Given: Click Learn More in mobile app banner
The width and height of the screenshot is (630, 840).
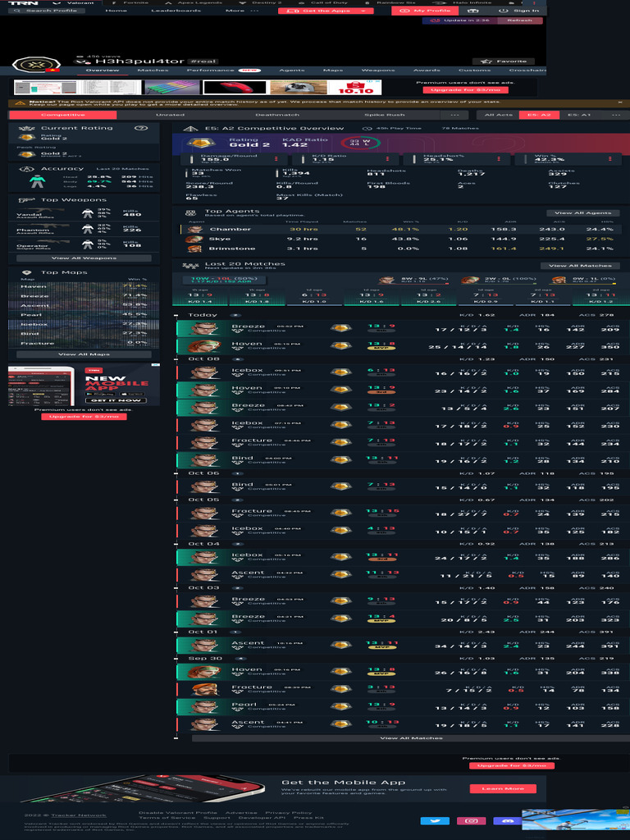Looking at the screenshot, I should [x=503, y=788].
